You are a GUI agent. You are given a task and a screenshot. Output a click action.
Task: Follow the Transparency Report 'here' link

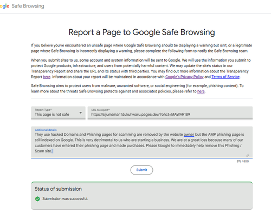47,77
